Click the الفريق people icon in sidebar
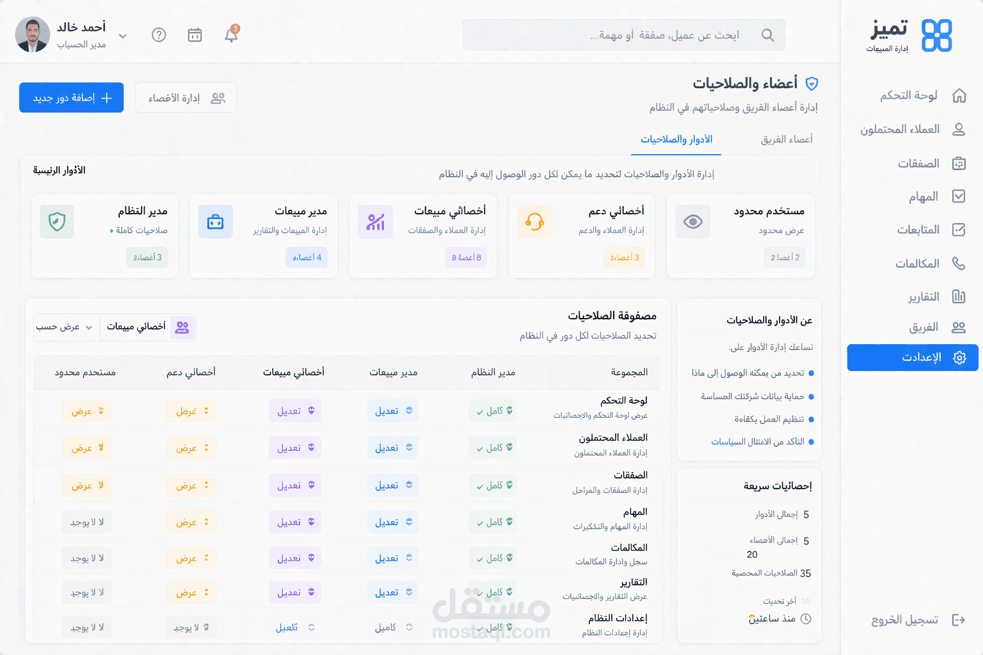 tap(959, 327)
